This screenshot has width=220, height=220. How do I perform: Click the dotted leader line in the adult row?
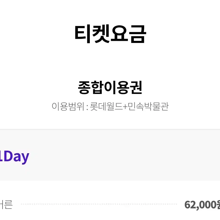pos(99,204)
